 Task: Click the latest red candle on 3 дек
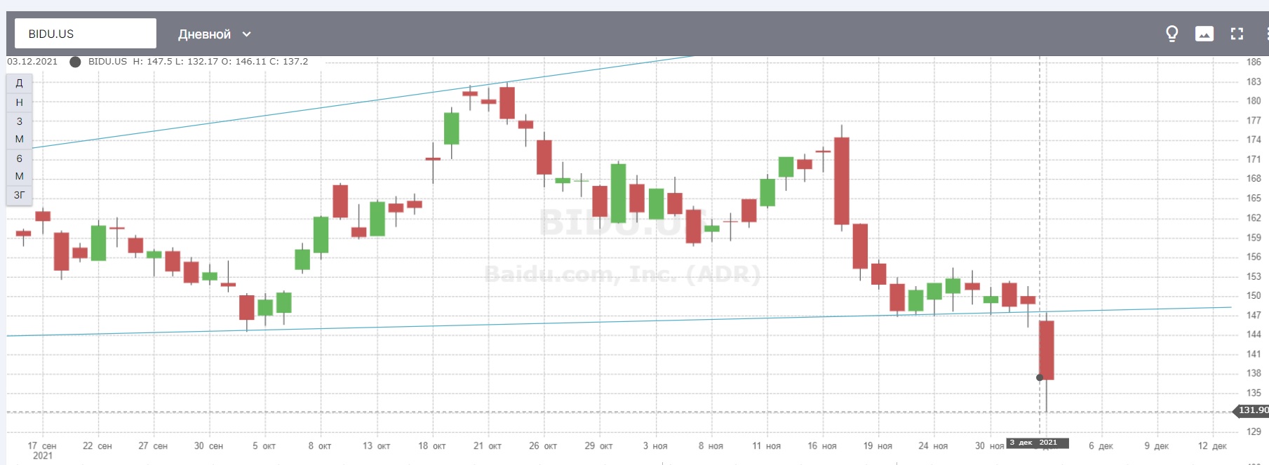click(1046, 349)
